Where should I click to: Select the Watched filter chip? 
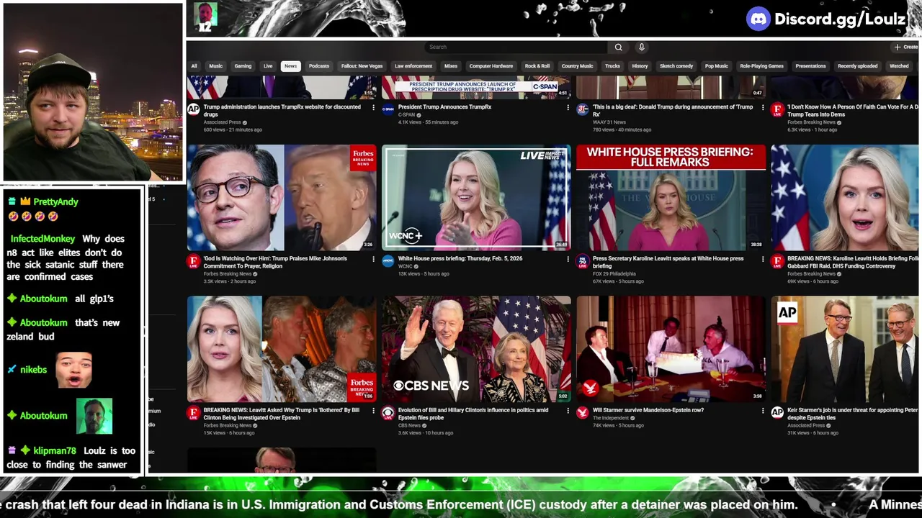click(899, 66)
